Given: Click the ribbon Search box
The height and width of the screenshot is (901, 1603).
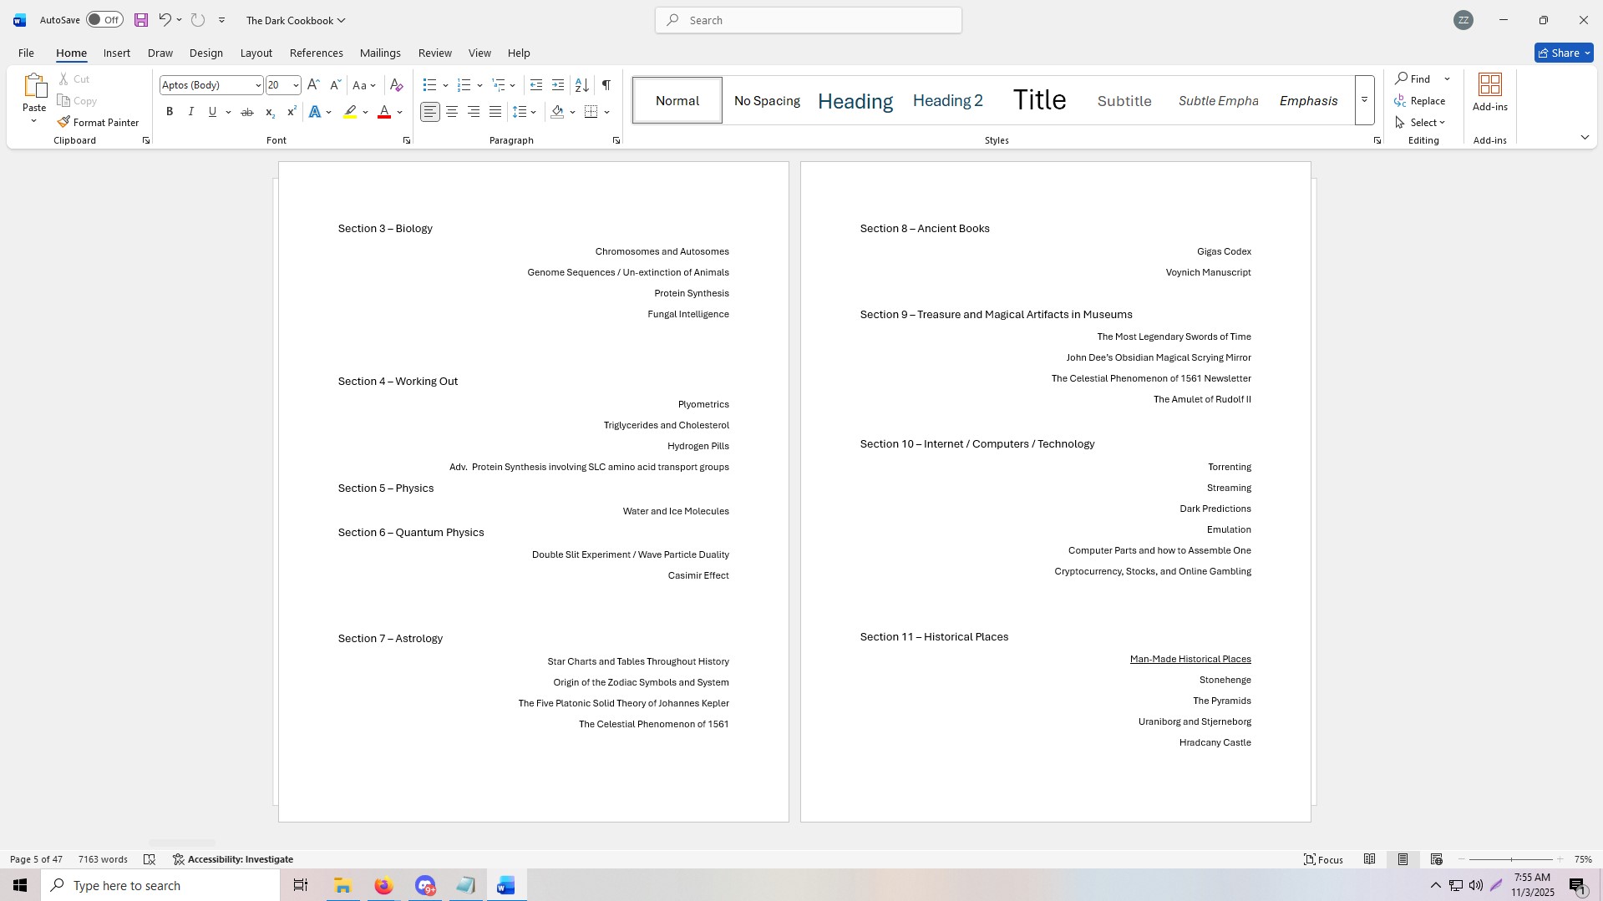Looking at the screenshot, I should point(809,20).
